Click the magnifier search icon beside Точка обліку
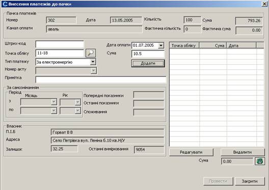The height and width of the screenshot is (190, 269). 91,53
